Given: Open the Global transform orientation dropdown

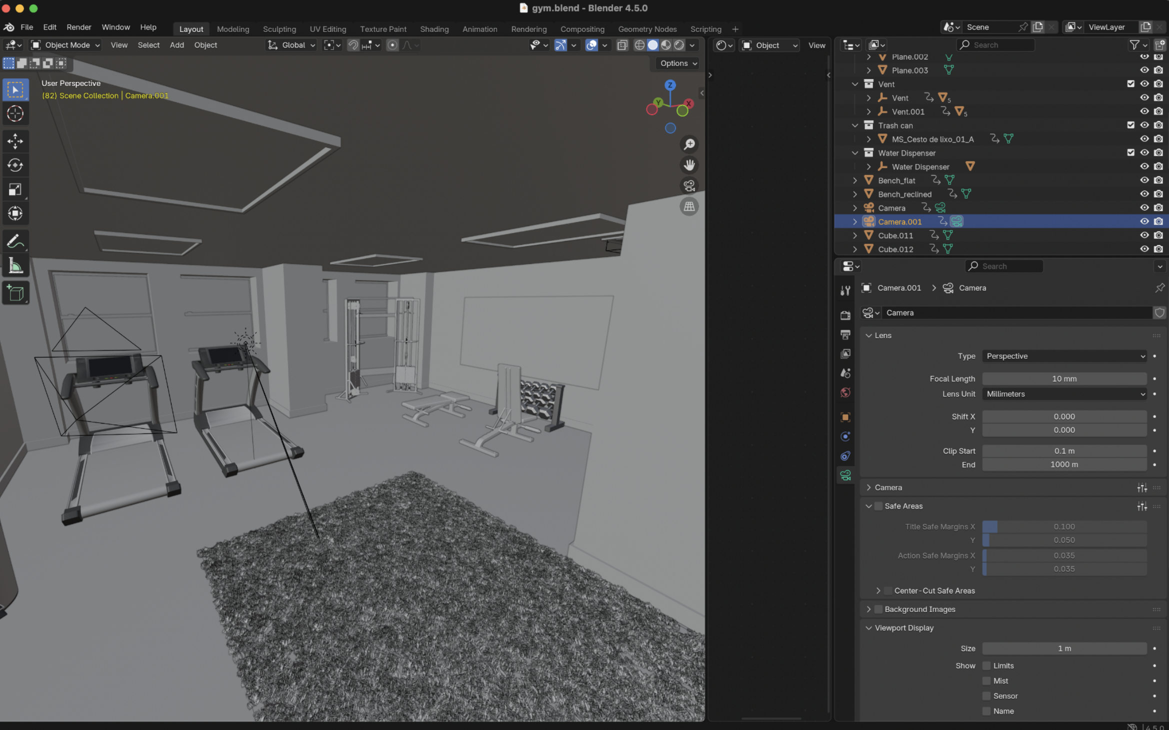Looking at the screenshot, I should coord(291,45).
